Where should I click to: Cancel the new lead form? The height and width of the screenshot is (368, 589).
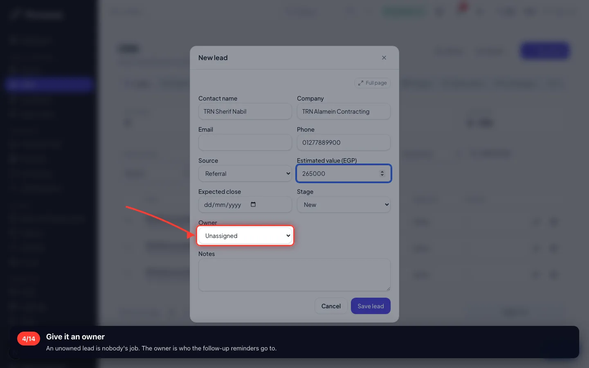tap(331, 306)
